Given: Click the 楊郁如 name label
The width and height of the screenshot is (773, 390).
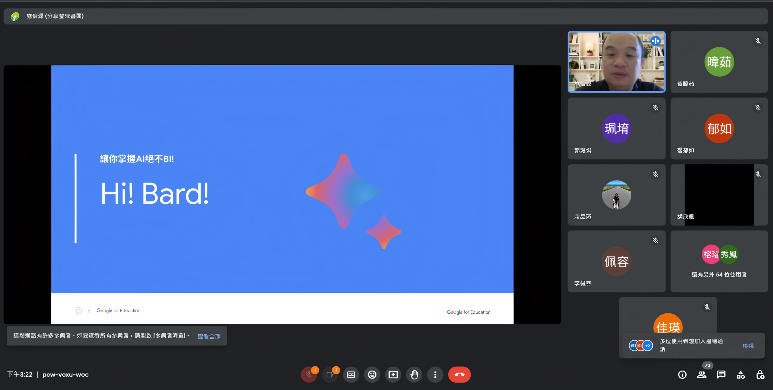Looking at the screenshot, I should pos(685,150).
